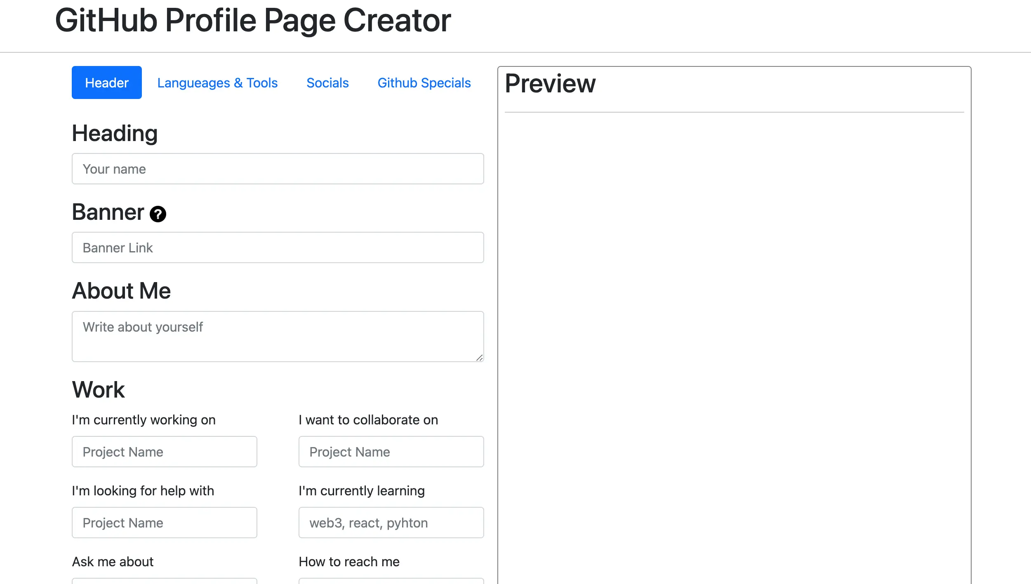Switch to Langueages & Tools tab
The image size is (1031, 584).
[x=217, y=82]
